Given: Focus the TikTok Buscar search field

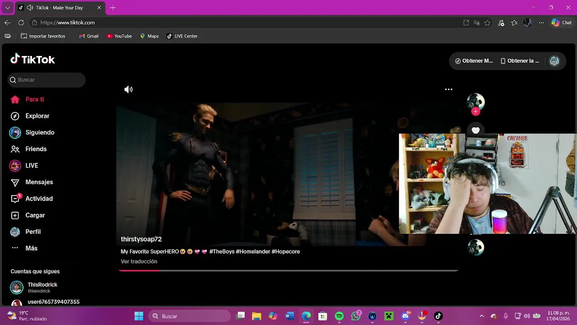Looking at the screenshot, I should 47,80.
